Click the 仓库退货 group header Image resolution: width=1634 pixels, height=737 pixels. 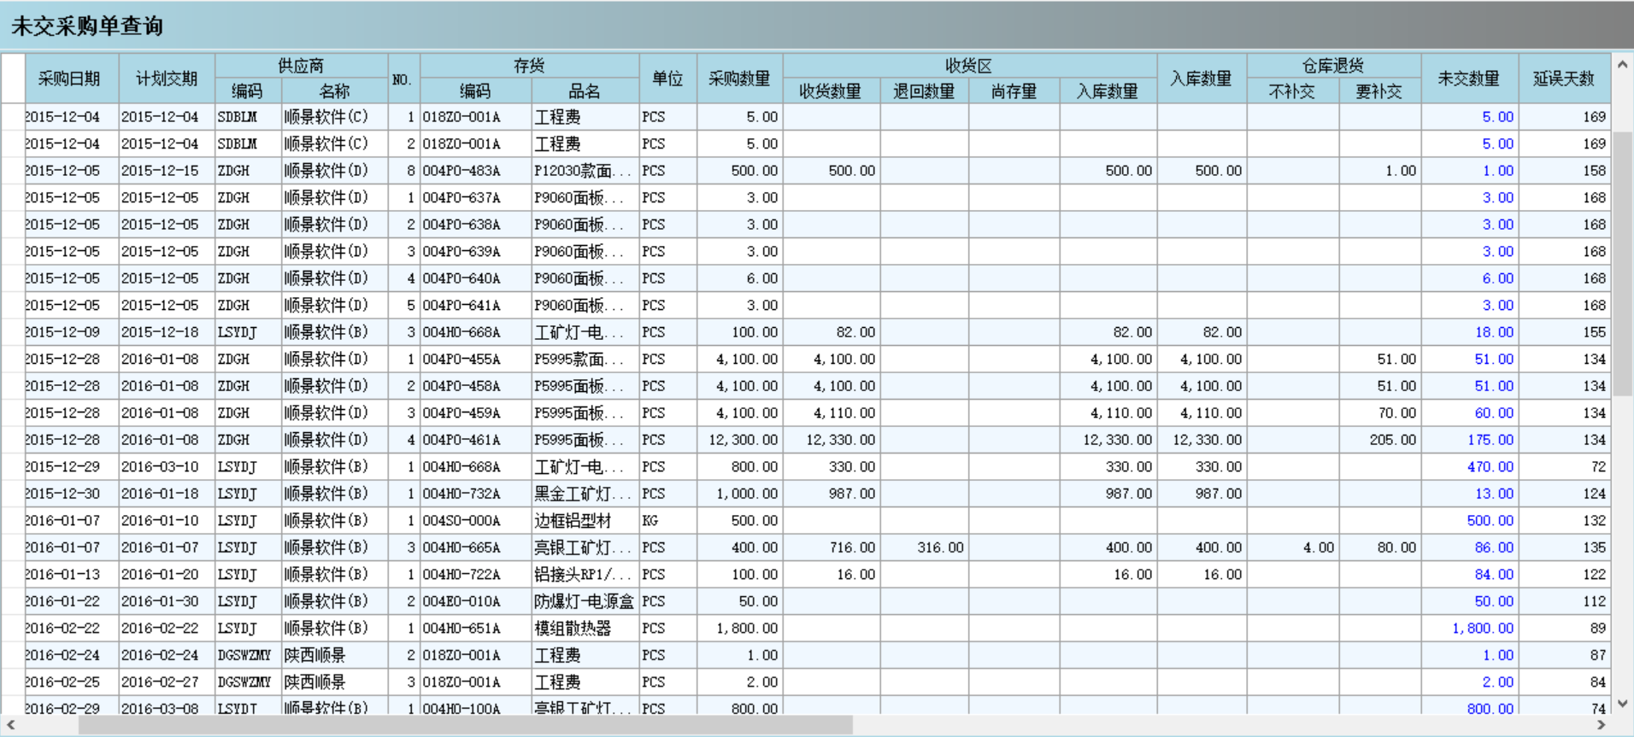pos(1333,66)
